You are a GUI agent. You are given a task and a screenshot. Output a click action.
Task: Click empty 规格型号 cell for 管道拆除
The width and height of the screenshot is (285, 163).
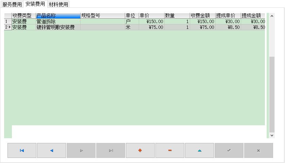103,21
